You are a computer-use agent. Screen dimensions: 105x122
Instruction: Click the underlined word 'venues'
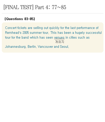click(x=59, y=37)
